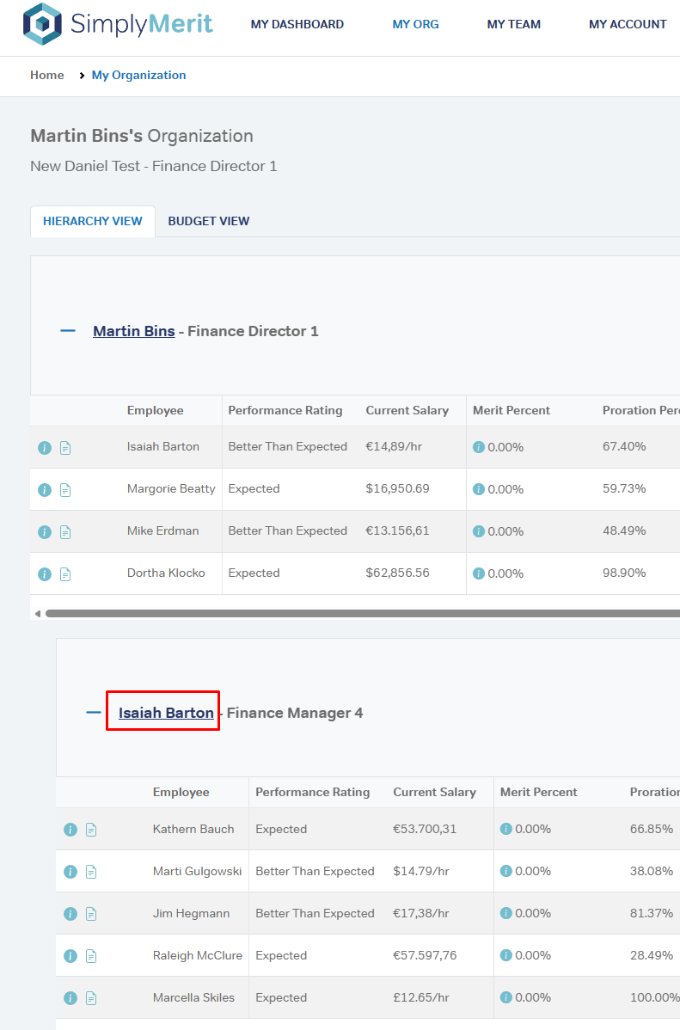The height and width of the screenshot is (1030, 680).
Task: Select the Hierarchy View tab
Action: click(x=93, y=221)
